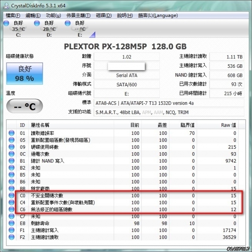Click the 05 重新配置磁區數 status orb
This screenshot has width=252, height=252.
pos(11,140)
